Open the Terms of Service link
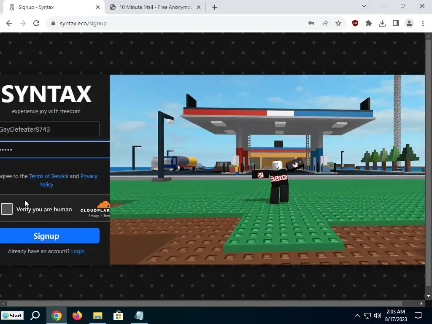 click(49, 176)
